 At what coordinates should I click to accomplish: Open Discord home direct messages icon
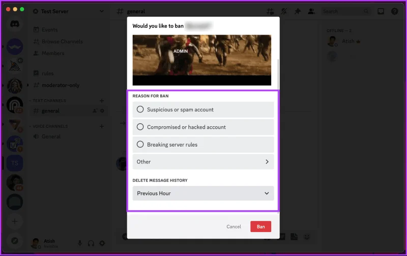pos(15,24)
